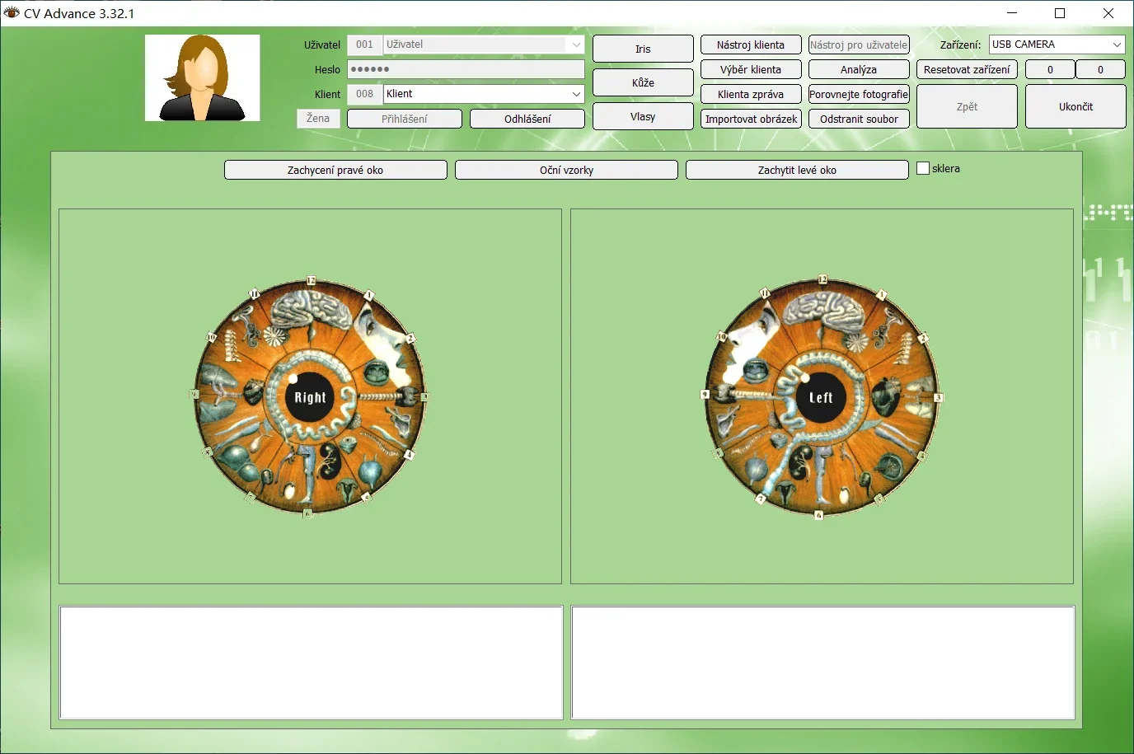1134x754 pixels.
Task: Expand the Klient dropdown
Action: 576,94
